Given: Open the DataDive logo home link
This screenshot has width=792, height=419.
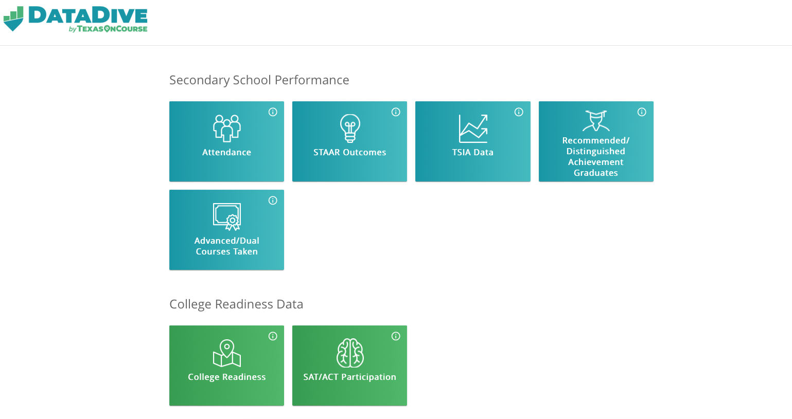Looking at the screenshot, I should 75,19.
